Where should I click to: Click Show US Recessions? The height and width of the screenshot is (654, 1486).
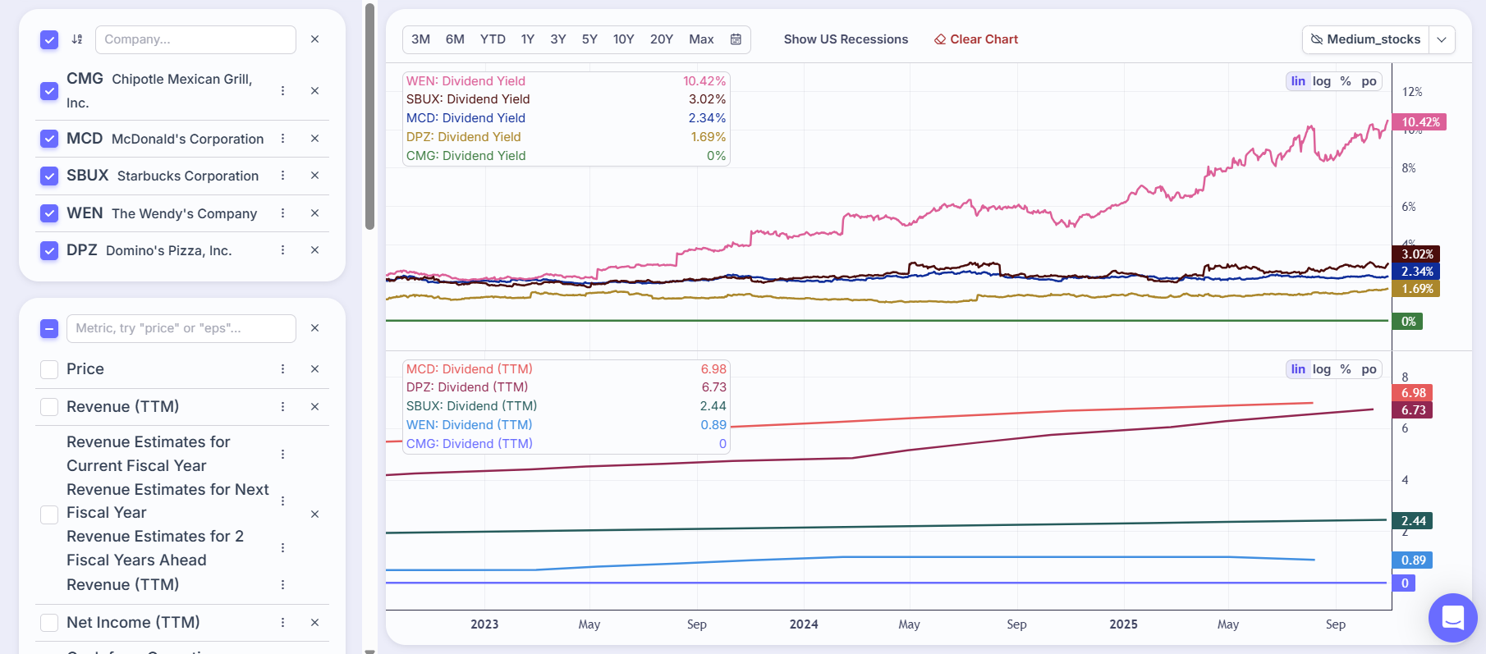tap(846, 39)
